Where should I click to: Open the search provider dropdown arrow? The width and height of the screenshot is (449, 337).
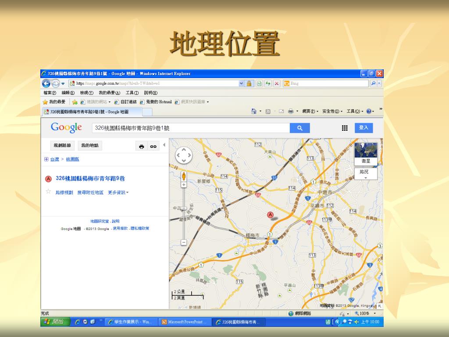point(379,83)
